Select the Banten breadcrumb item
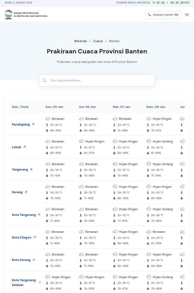The width and height of the screenshot is (194, 293). pos(114,41)
